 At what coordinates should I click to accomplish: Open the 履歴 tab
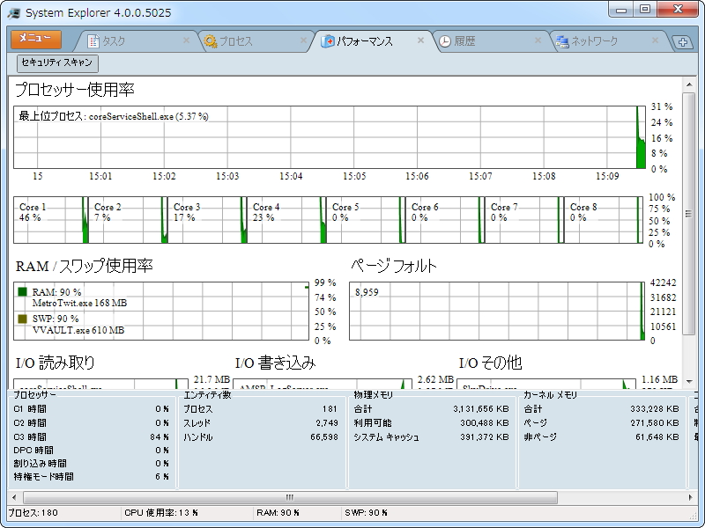coord(490,41)
